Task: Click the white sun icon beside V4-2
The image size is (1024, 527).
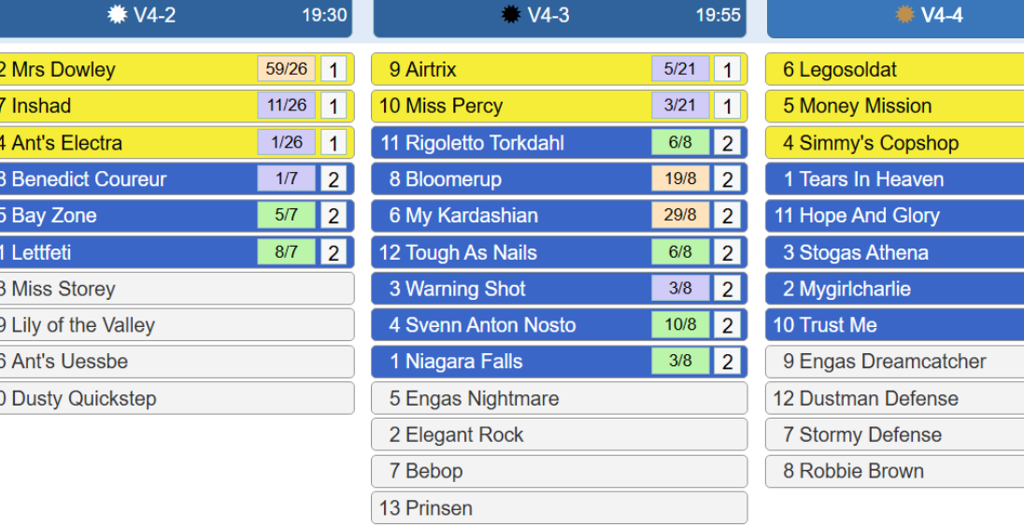Action: coord(117,14)
